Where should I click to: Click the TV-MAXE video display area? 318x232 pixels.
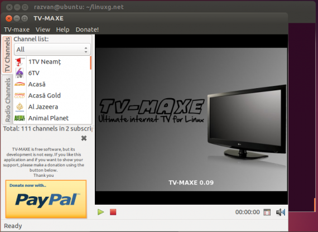coord(191,119)
